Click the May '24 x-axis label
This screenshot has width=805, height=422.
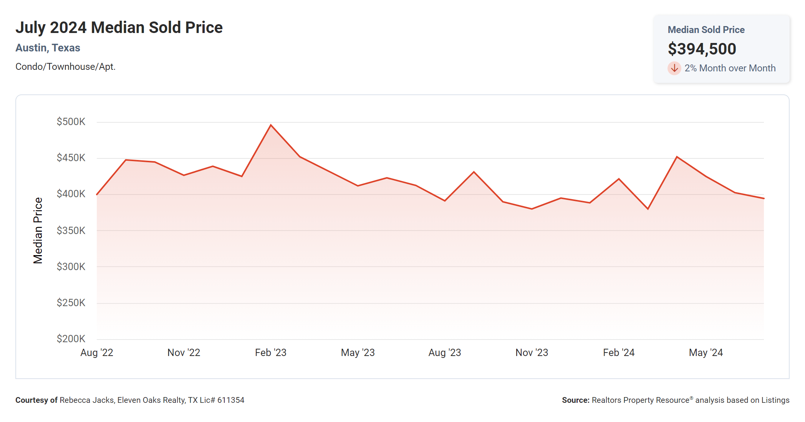[706, 353]
